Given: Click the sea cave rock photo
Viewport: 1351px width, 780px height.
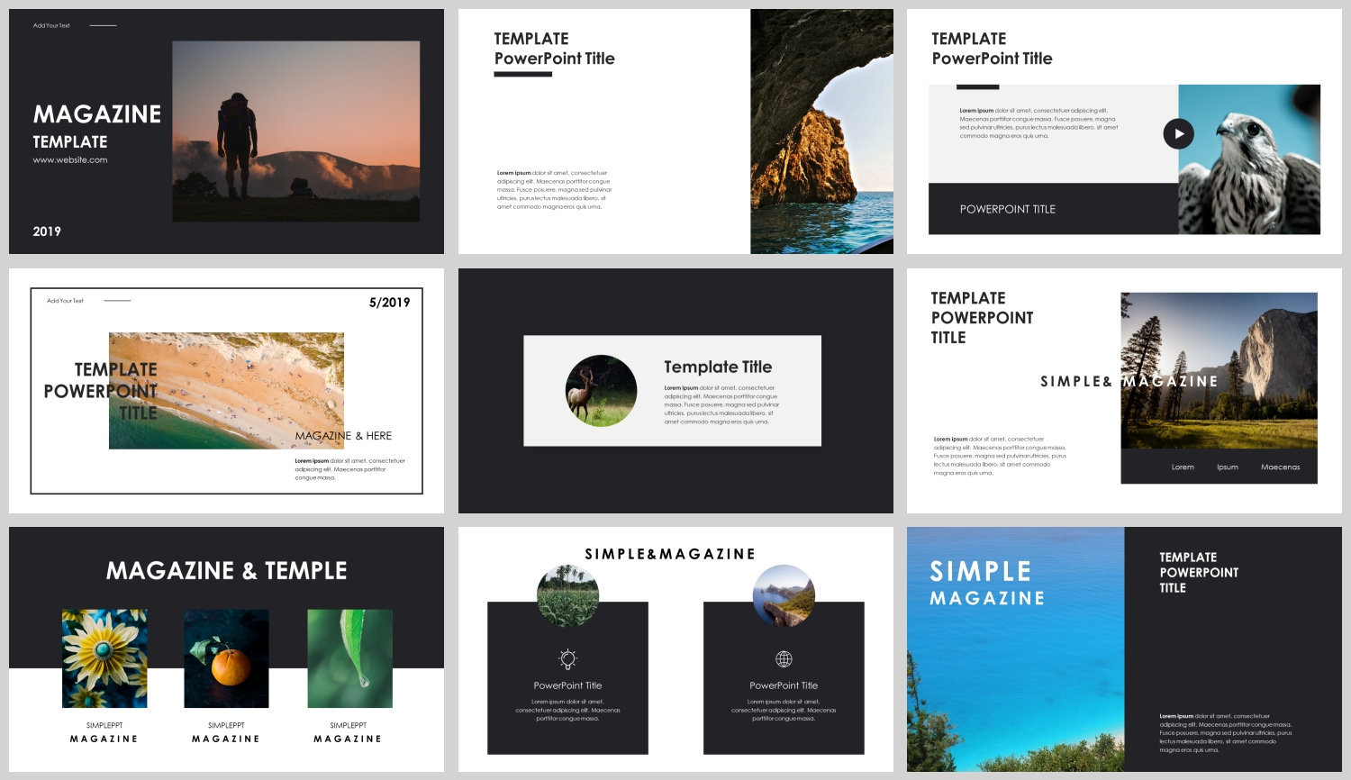Looking at the screenshot, I should click(x=821, y=132).
